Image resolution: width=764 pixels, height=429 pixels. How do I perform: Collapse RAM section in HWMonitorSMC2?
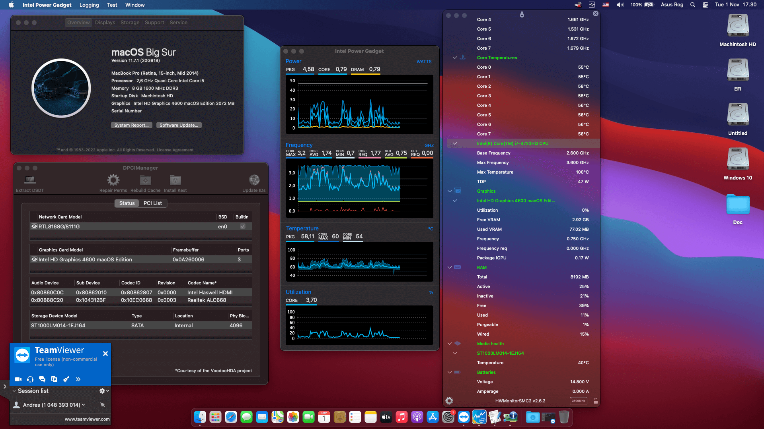tap(450, 267)
